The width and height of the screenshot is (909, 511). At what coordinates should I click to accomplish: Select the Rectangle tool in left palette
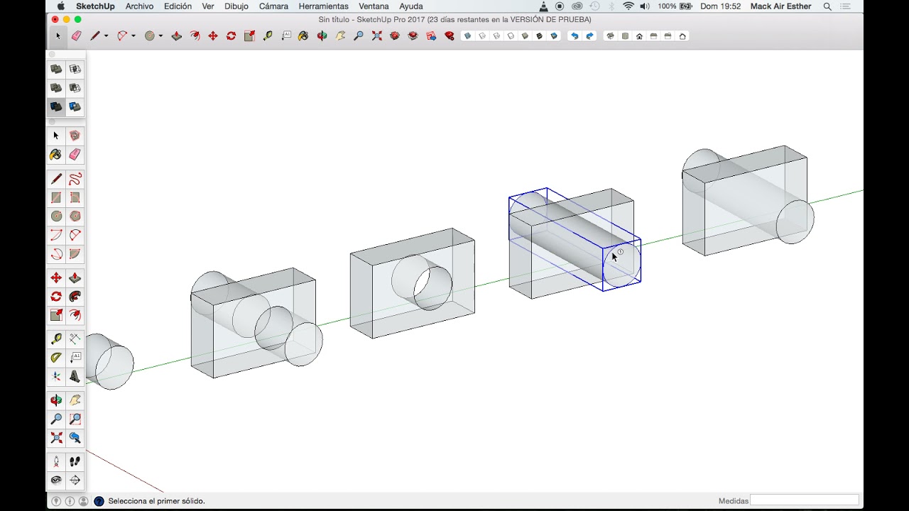pos(56,197)
